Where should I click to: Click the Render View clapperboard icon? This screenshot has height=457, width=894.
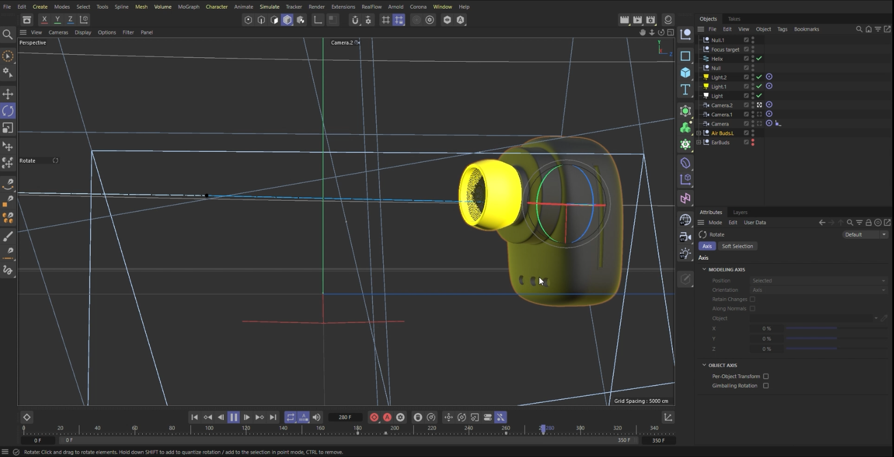click(x=624, y=20)
